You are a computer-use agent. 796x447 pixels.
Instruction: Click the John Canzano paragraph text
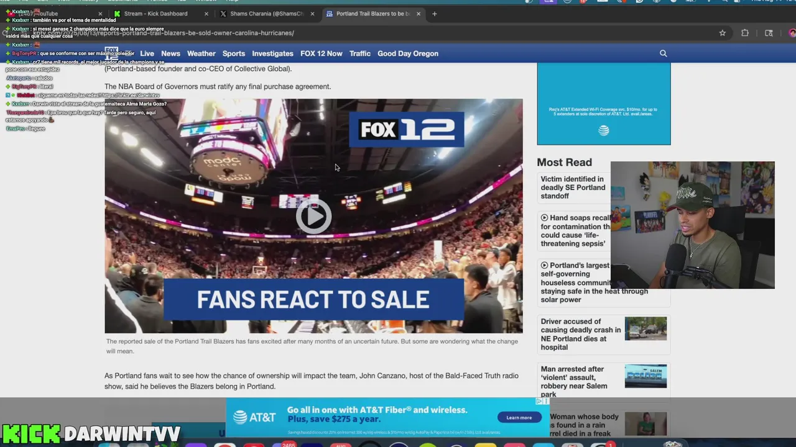click(313, 381)
